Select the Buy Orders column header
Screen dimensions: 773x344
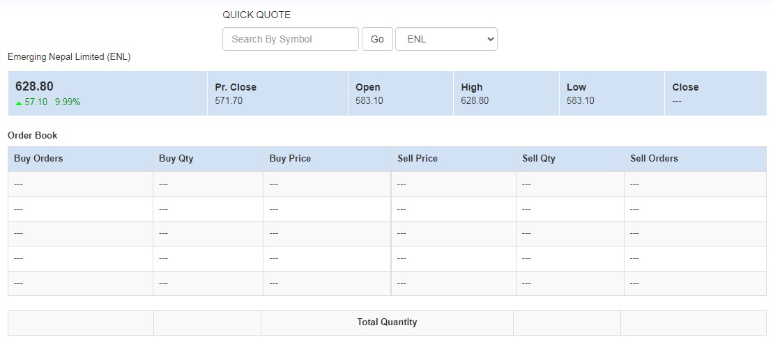(x=38, y=159)
